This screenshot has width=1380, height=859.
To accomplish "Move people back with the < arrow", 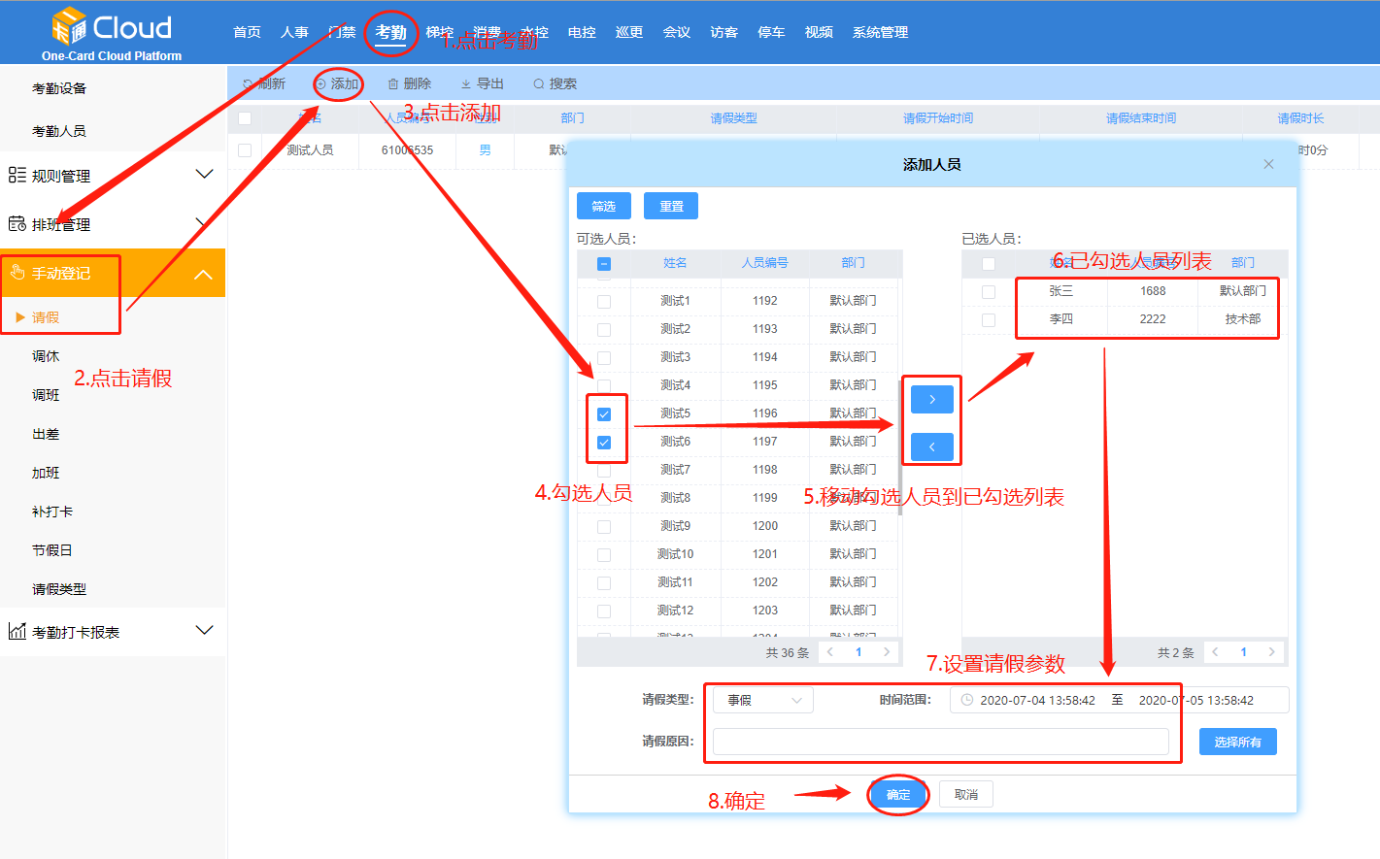I will (x=931, y=445).
